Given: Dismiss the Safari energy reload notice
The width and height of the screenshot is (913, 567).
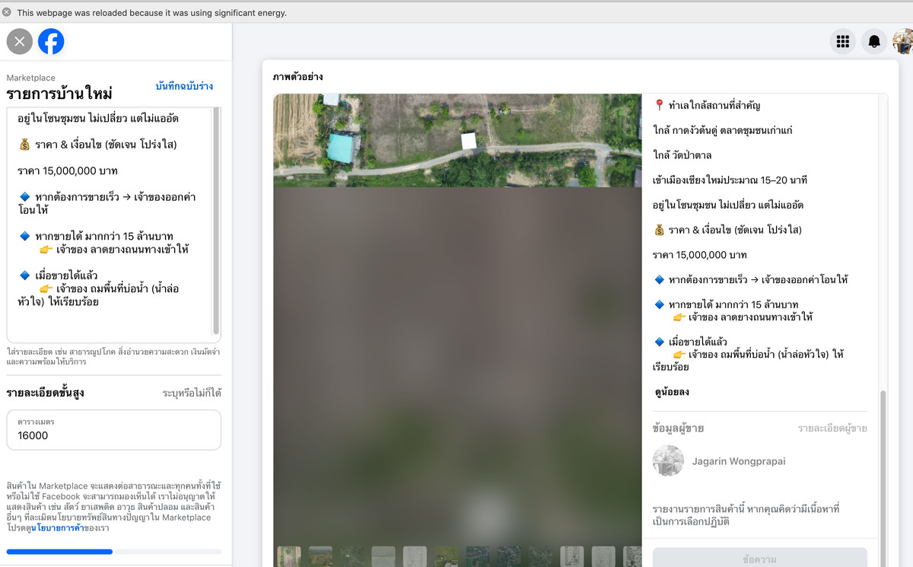Looking at the screenshot, I should 7,12.
